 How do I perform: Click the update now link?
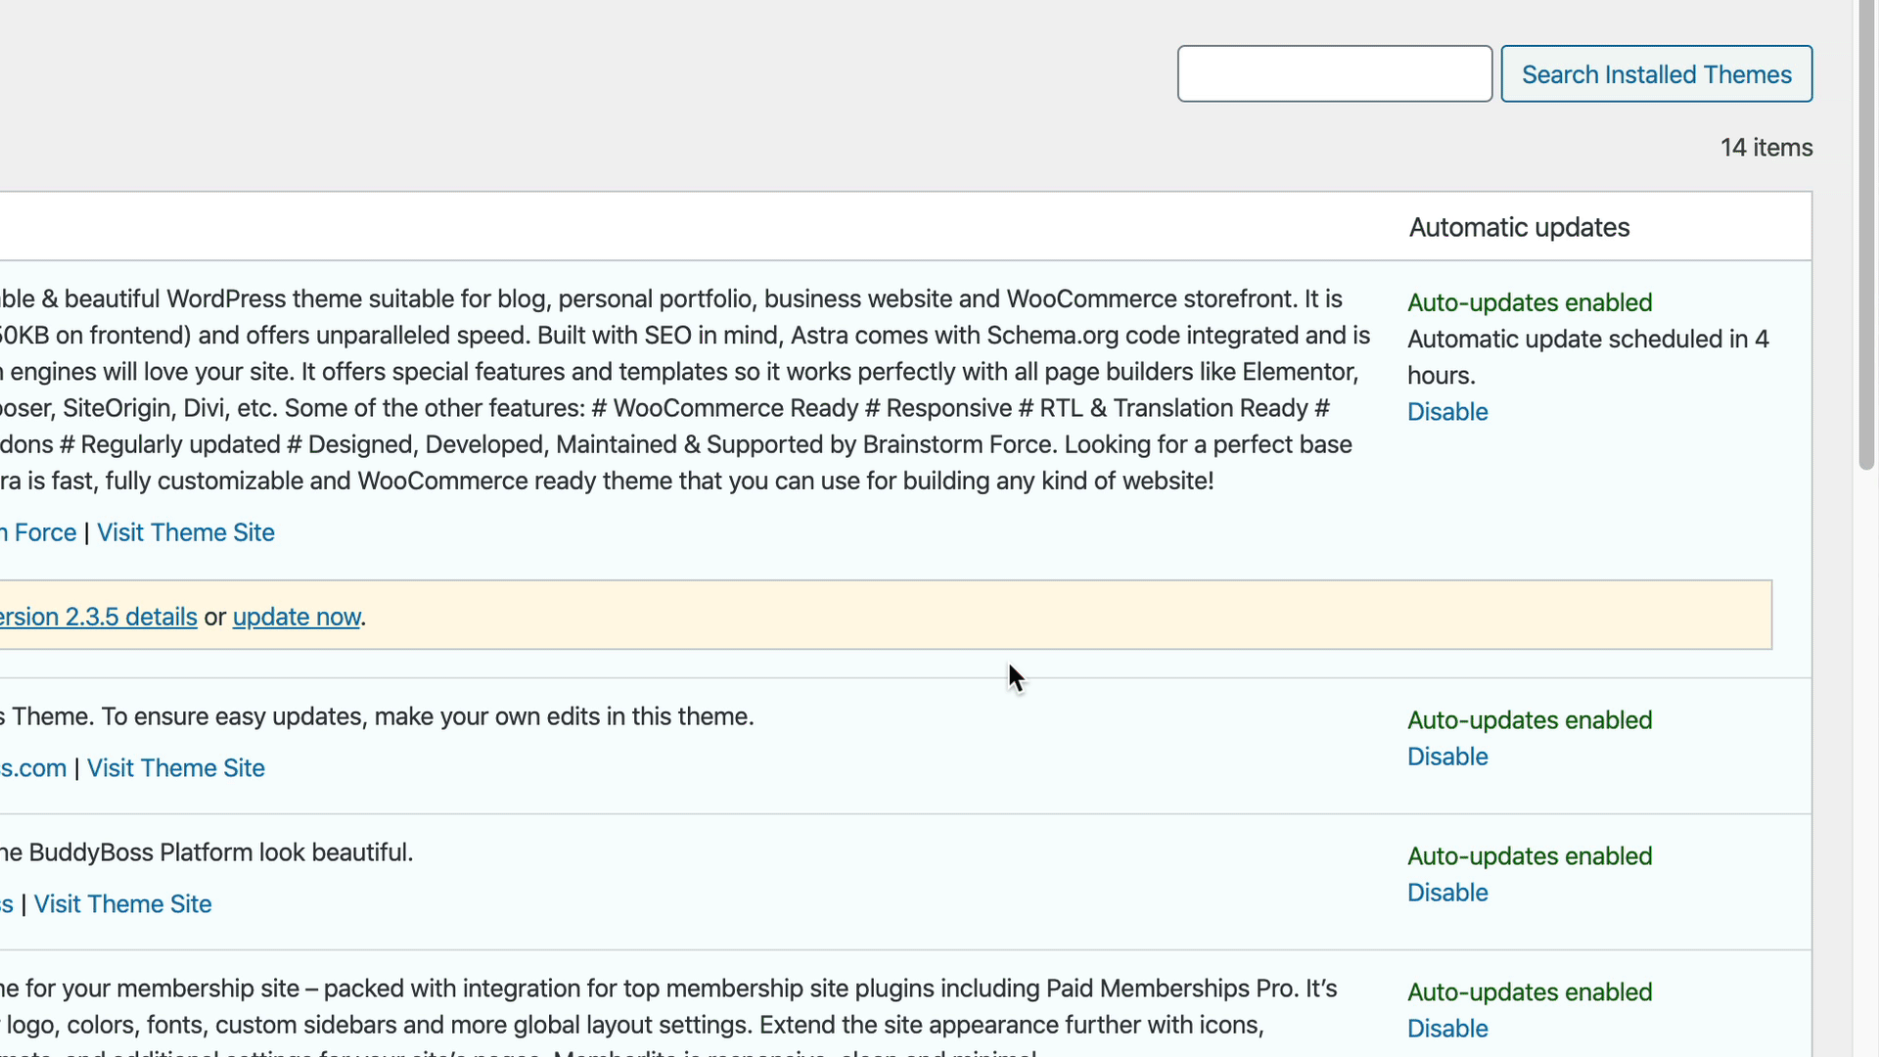coord(297,617)
